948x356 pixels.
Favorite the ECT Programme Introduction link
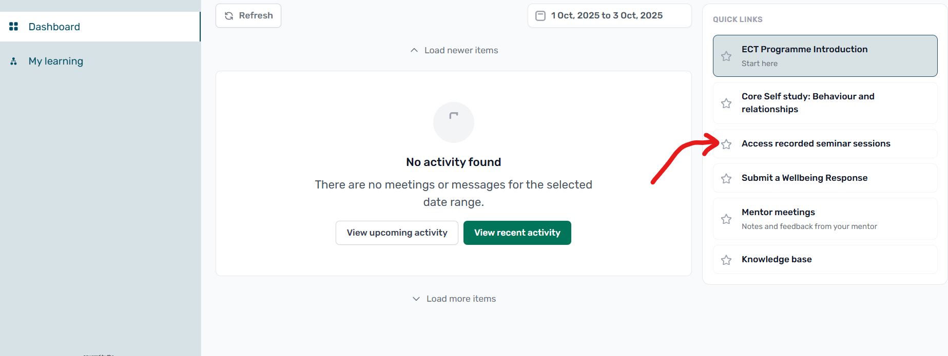726,56
